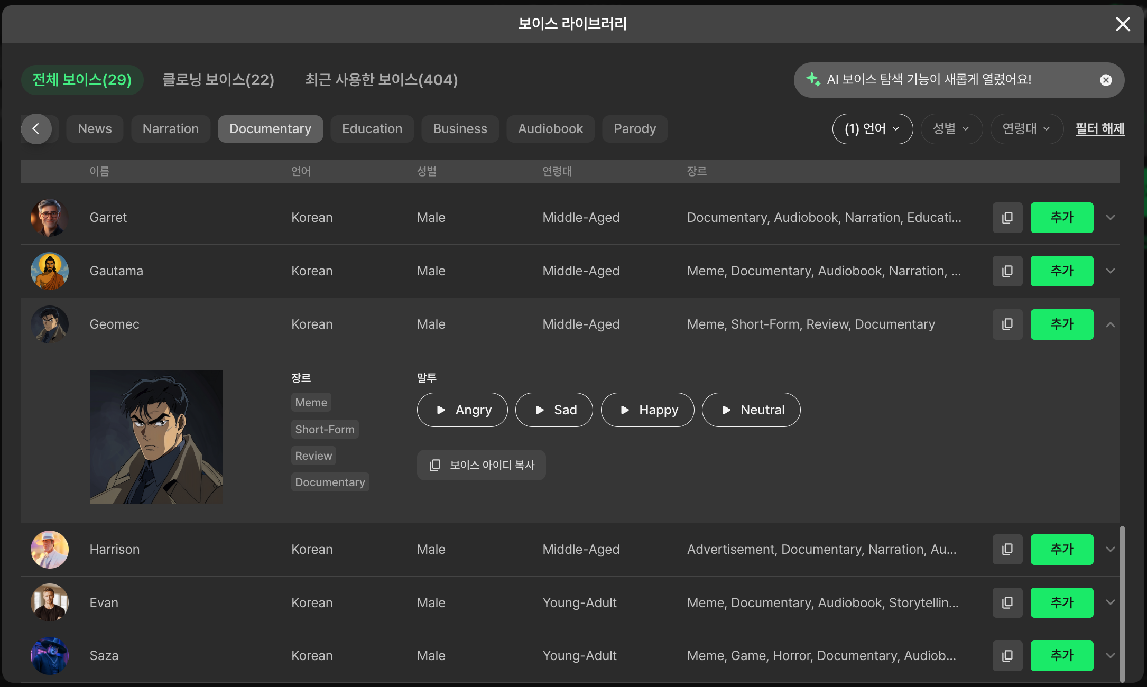The width and height of the screenshot is (1147, 687).
Task: Play the Neutral tone sample
Action: pos(751,410)
